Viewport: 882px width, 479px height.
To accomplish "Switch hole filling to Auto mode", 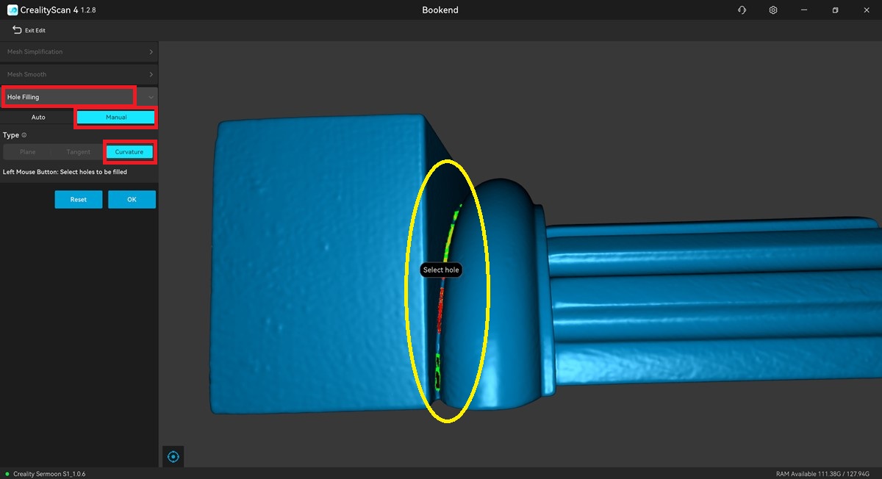I will [38, 118].
